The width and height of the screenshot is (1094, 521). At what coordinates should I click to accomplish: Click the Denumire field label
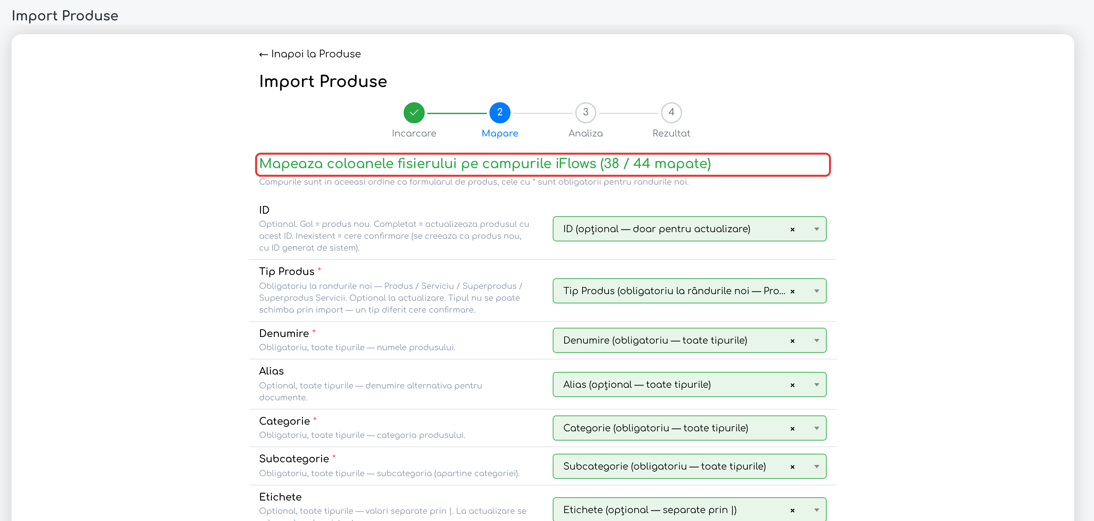[284, 333]
